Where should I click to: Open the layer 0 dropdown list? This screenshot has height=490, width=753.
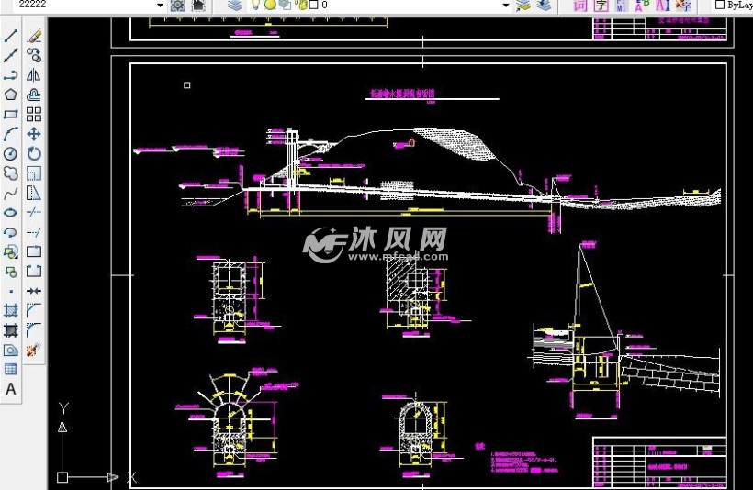pos(505,5)
